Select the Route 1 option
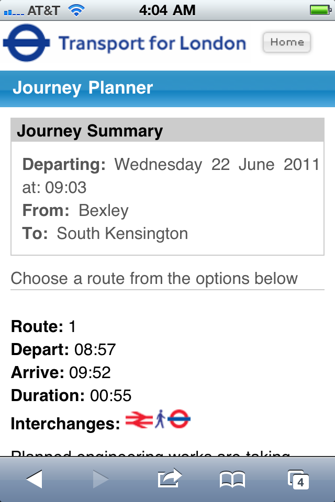Image resolution: width=335 pixels, height=502 pixels. tap(44, 327)
